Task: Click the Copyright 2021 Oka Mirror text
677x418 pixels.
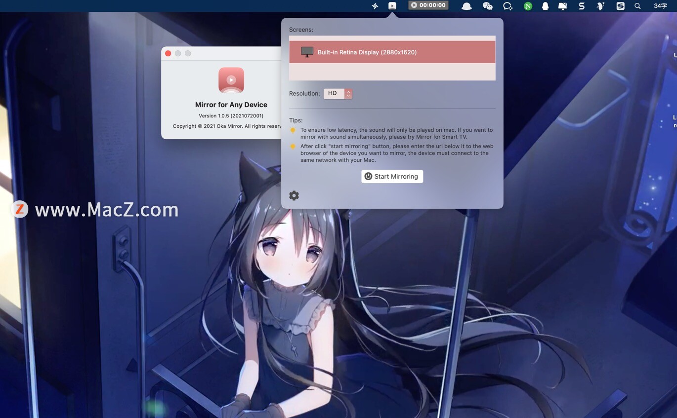Action: click(x=227, y=126)
